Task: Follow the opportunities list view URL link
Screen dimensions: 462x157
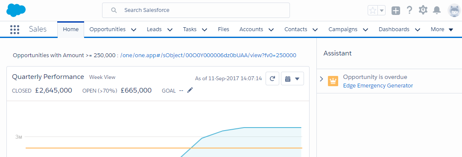Action: coord(208,55)
